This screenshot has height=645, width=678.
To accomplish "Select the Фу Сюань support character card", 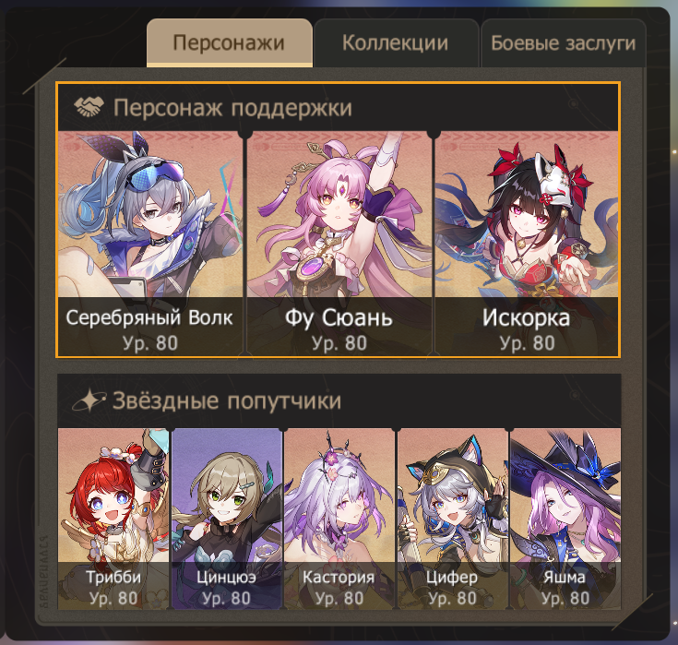I will coord(339,244).
